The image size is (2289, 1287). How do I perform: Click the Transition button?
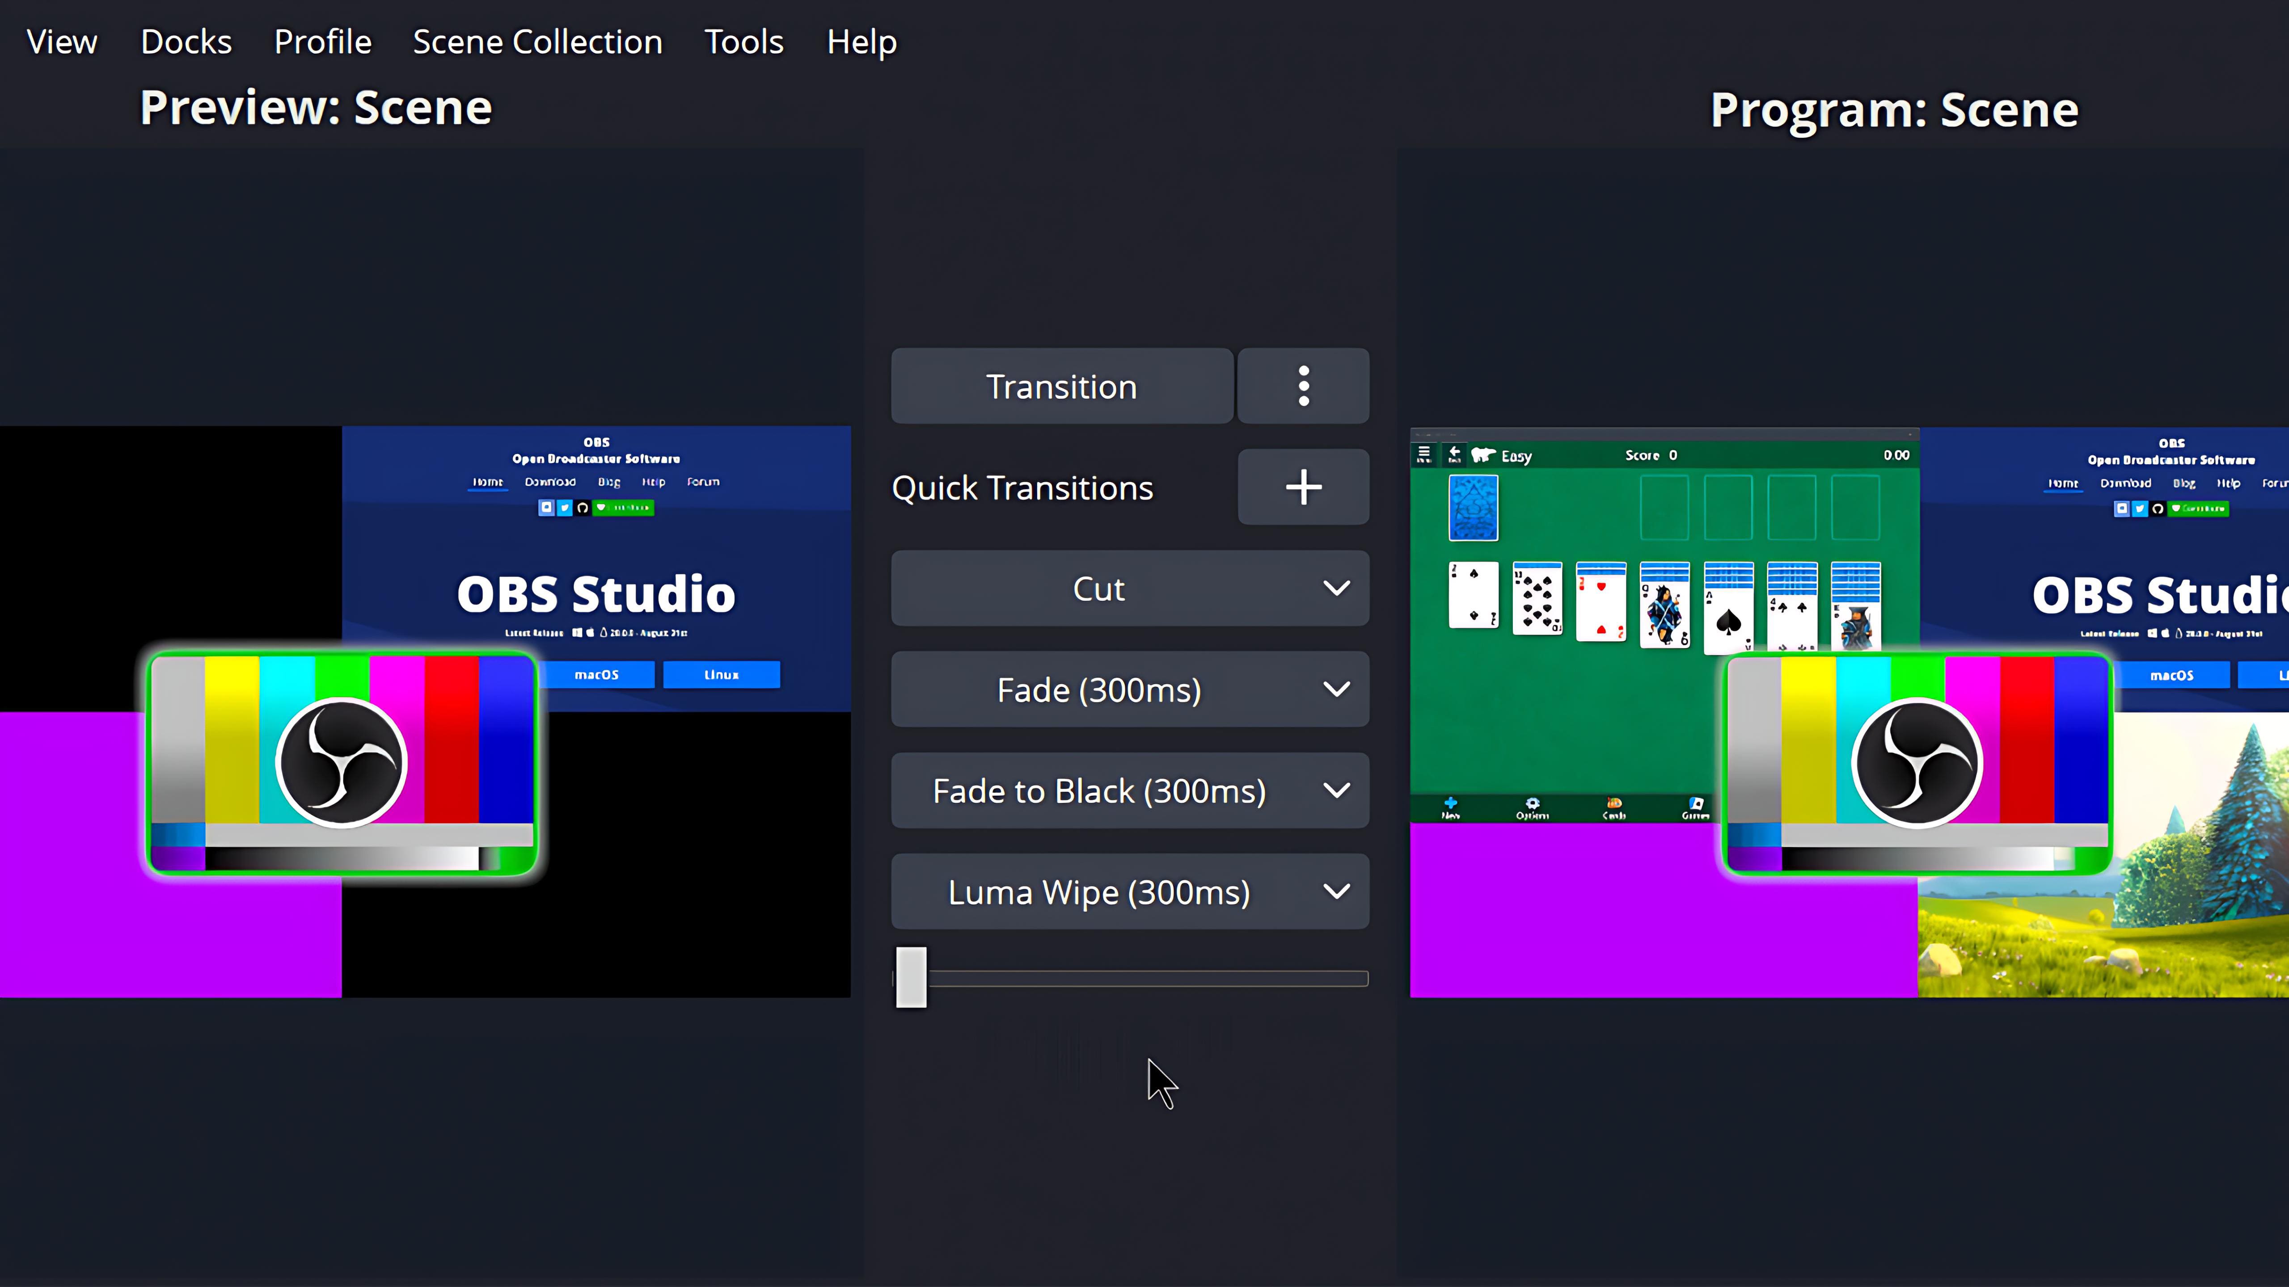pyautogui.click(x=1062, y=387)
